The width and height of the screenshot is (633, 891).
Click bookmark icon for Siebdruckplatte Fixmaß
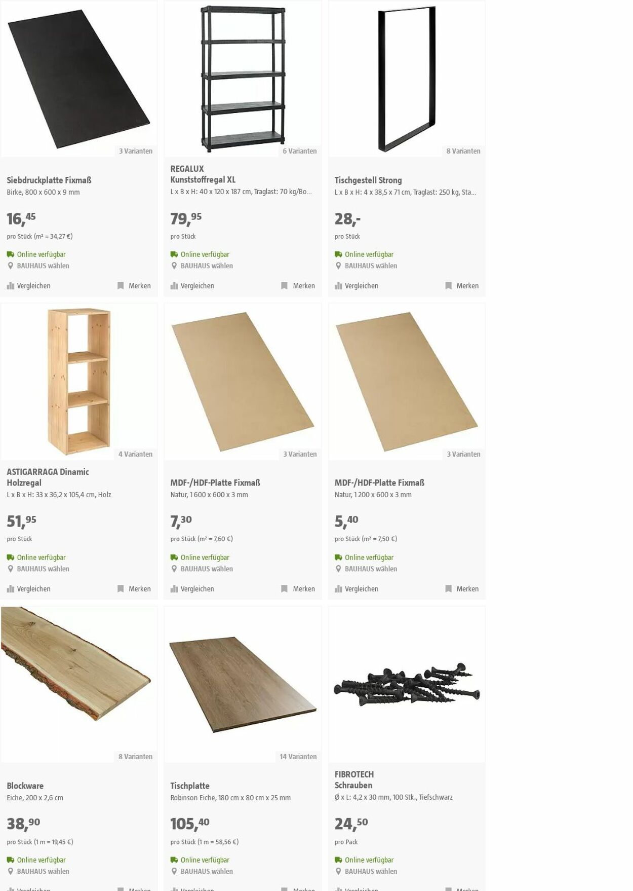(121, 286)
